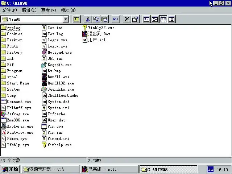
Task: Click the System.ini file name
Action: (x=58, y=108)
